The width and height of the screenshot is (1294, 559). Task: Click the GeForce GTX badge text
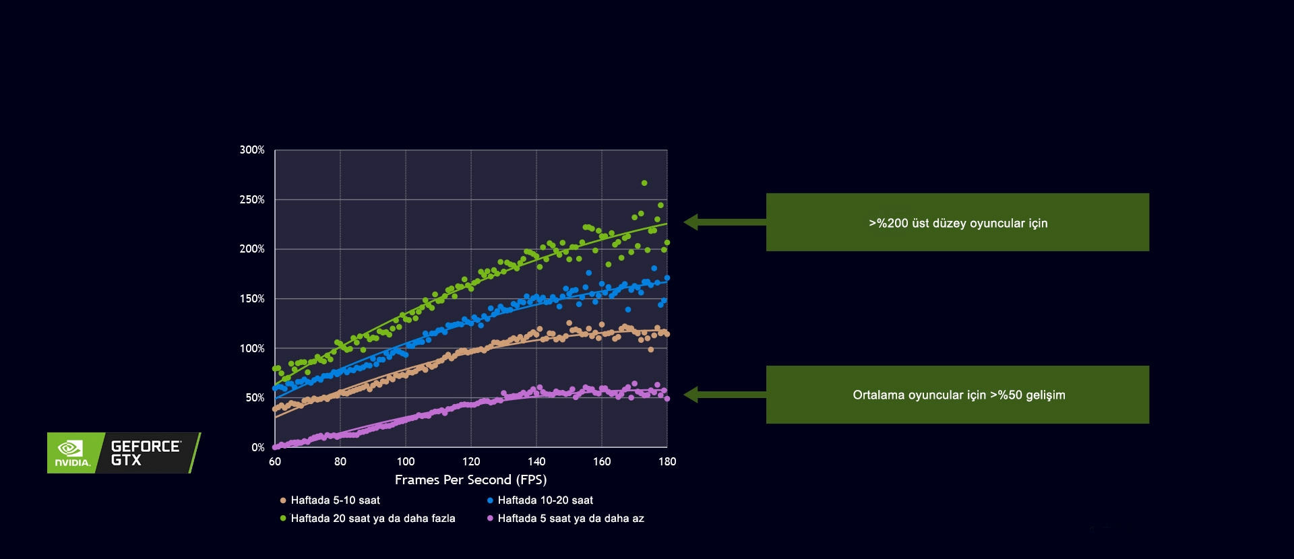146,453
